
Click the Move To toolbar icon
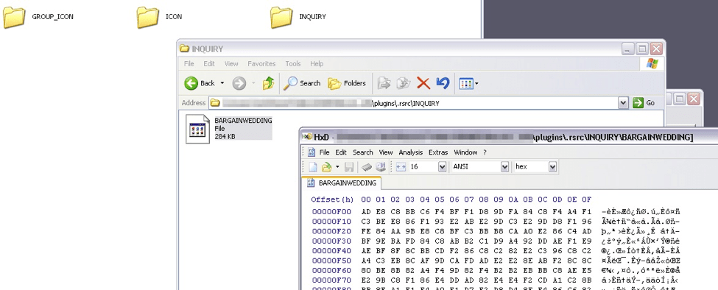coord(384,83)
